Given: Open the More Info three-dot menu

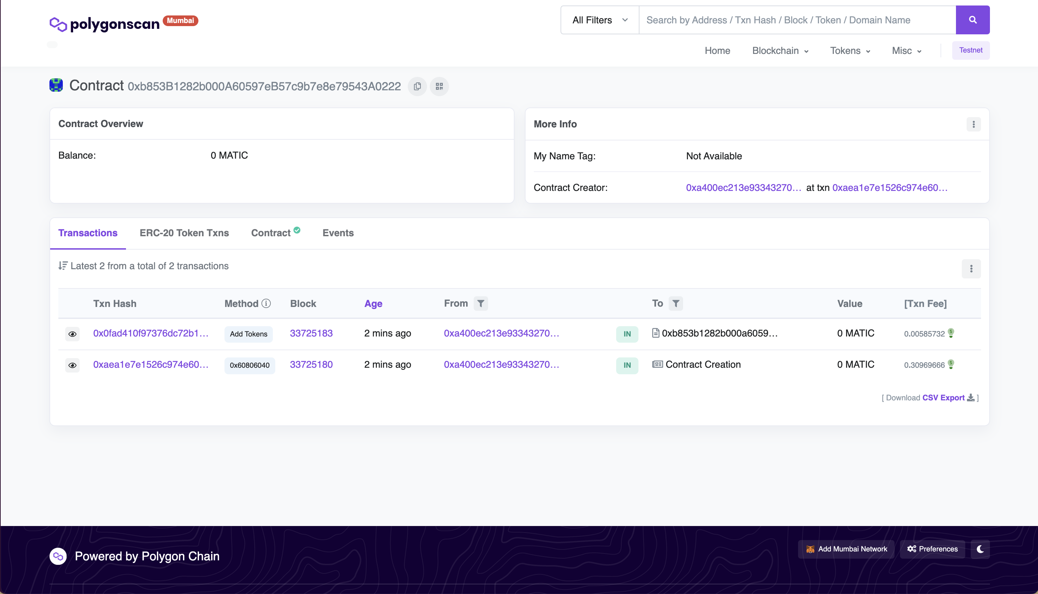Looking at the screenshot, I should 973,124.
